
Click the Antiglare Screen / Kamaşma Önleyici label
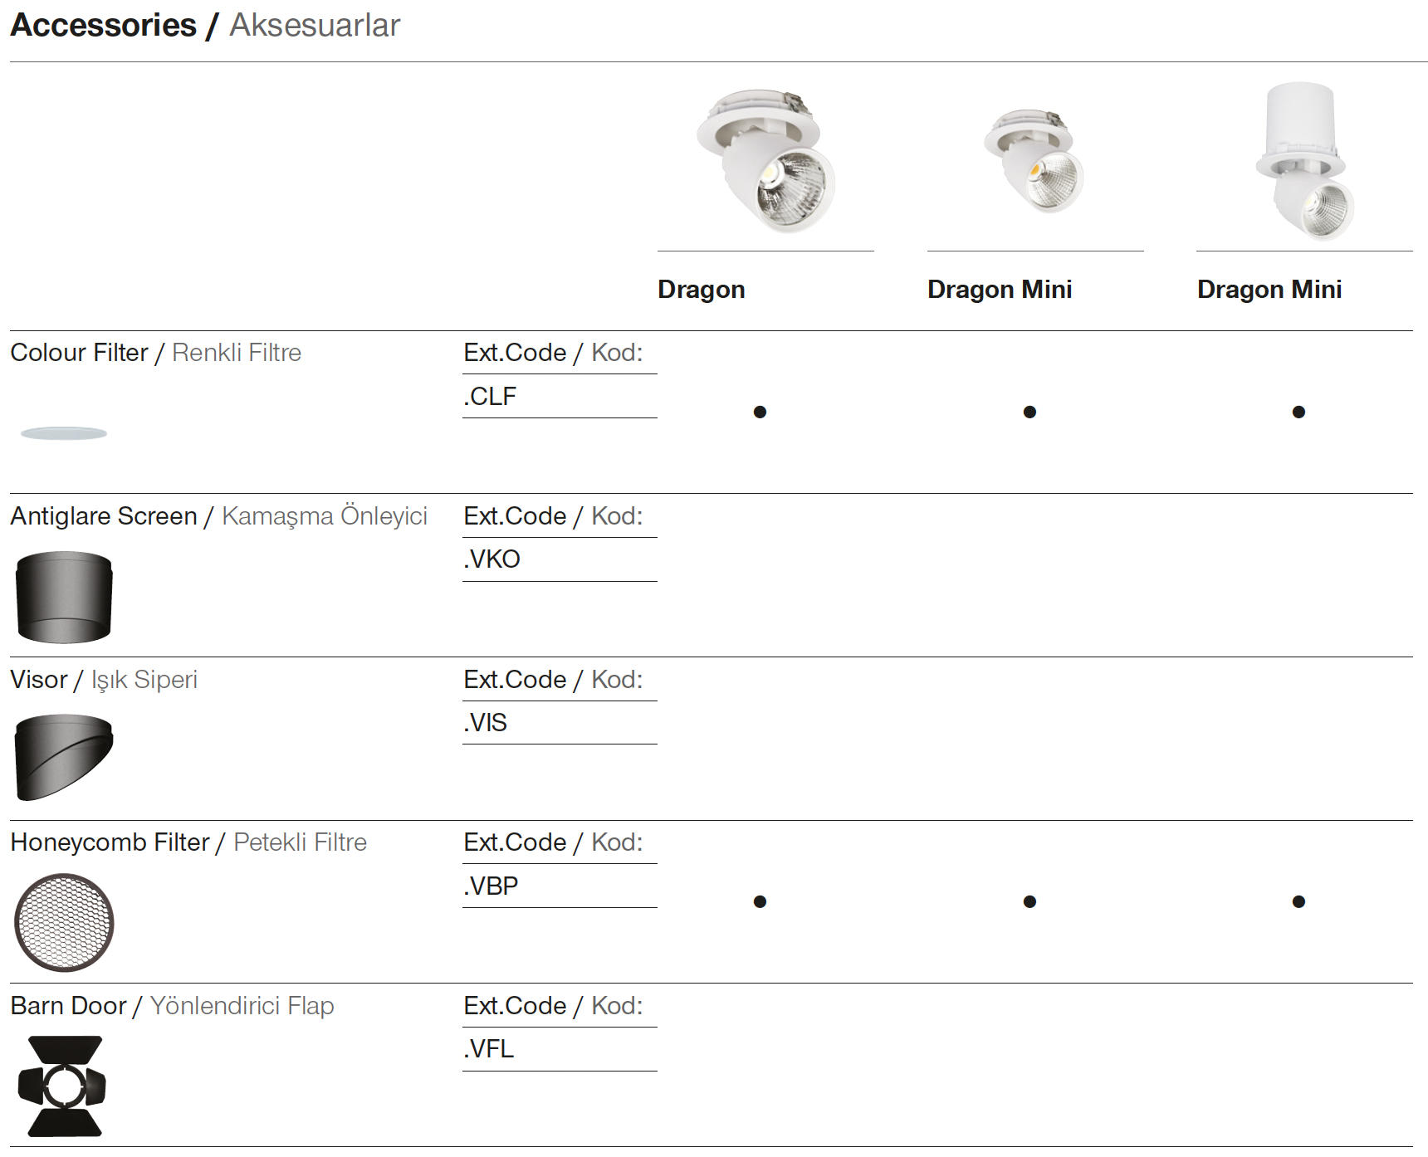tap(218, 516)
